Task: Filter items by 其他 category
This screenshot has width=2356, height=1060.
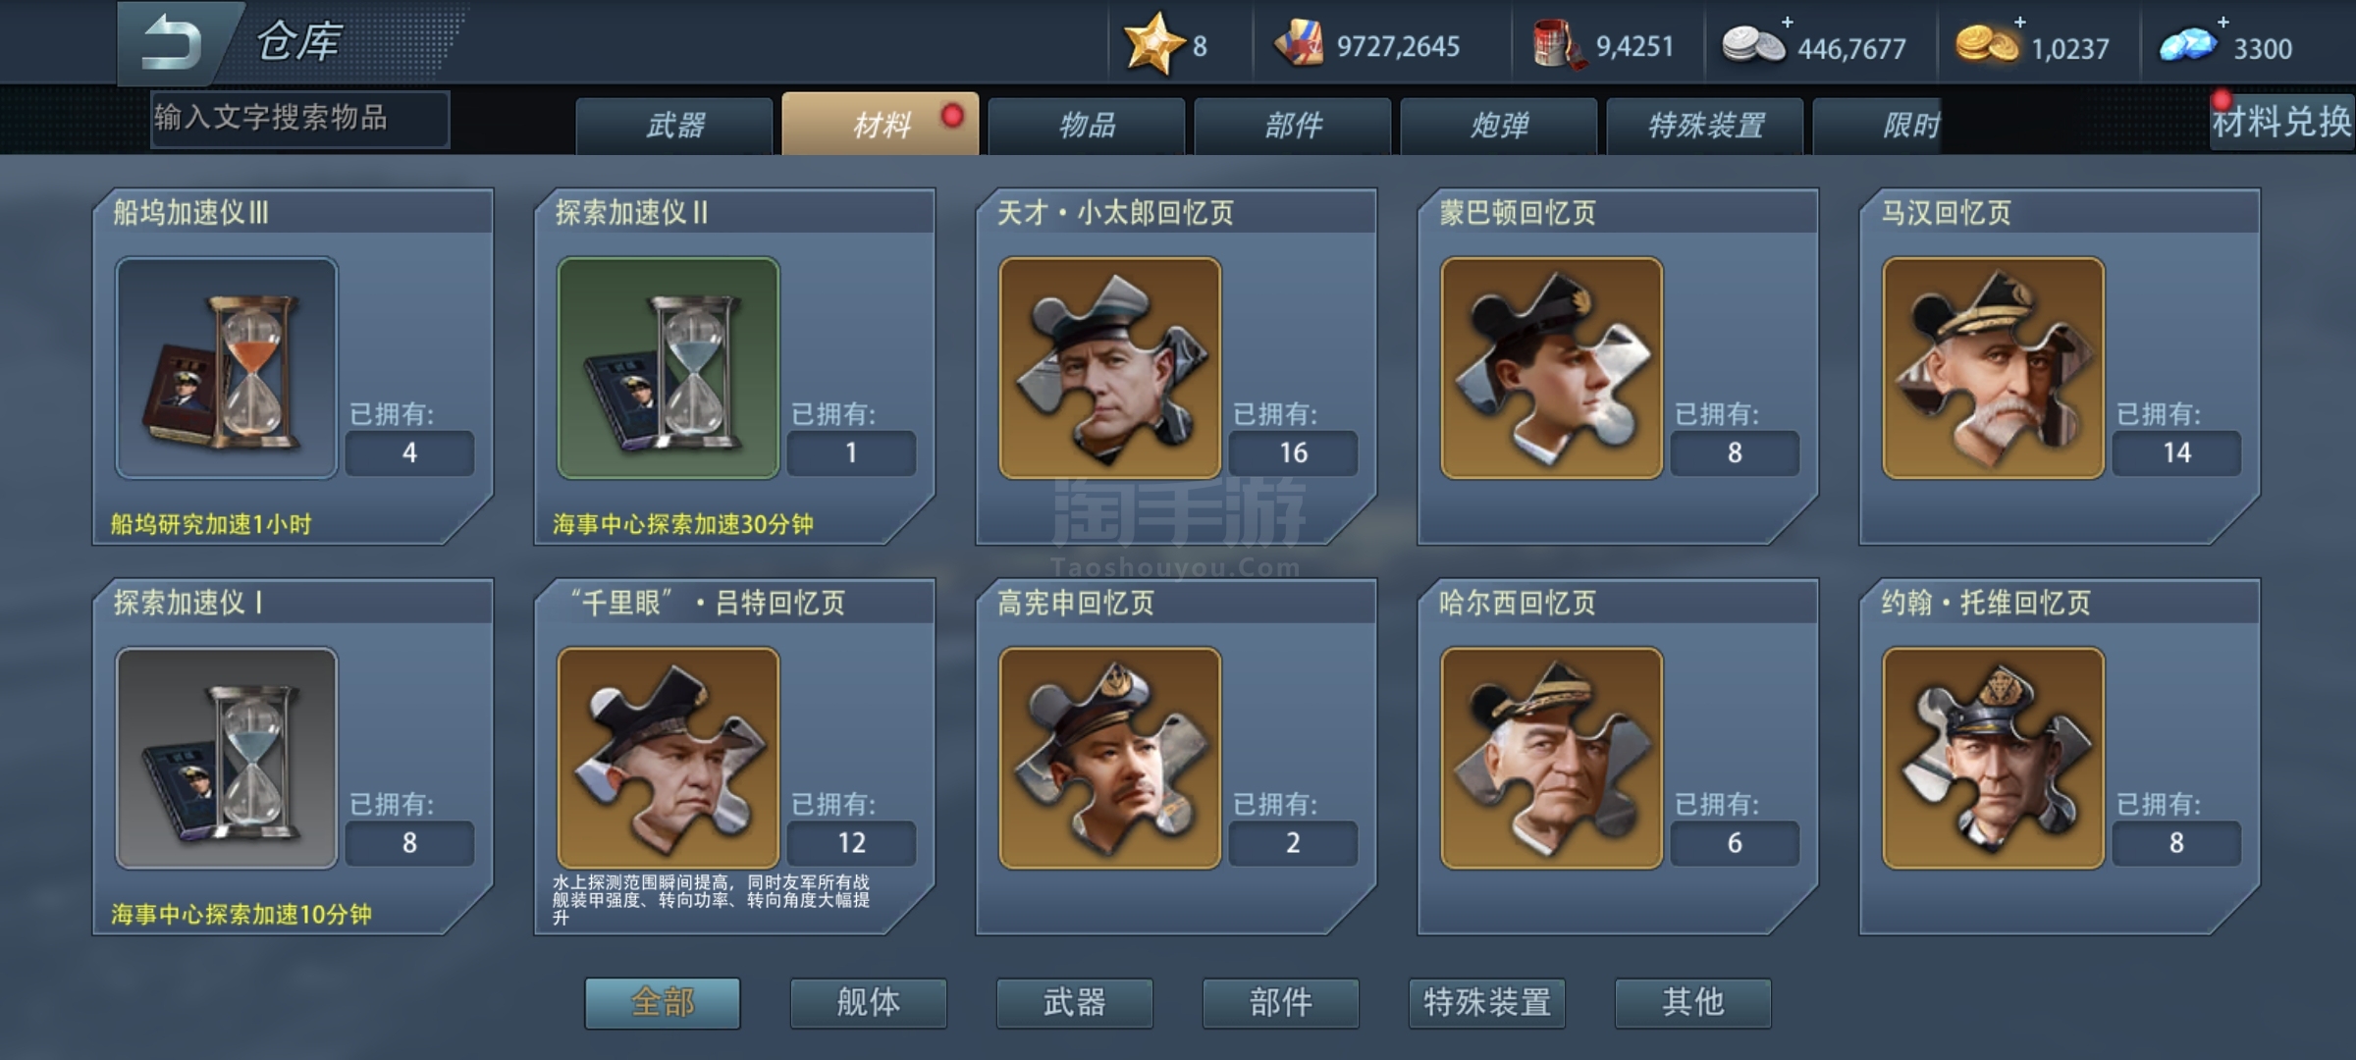Action: point(1693,1002)
